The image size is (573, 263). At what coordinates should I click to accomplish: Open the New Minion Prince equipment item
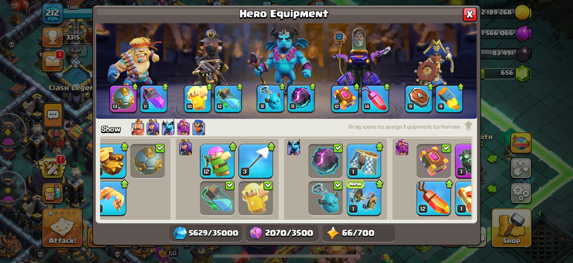(x=364, y=198)
